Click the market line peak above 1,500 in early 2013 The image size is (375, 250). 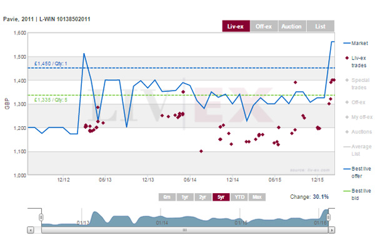point(84,54)
